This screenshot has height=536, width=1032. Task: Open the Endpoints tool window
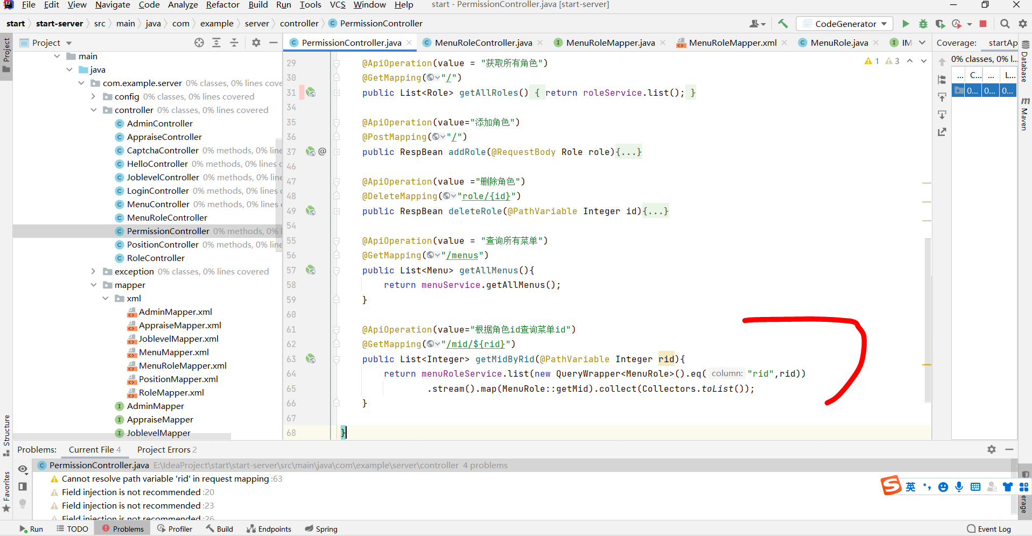coord(269,529)
